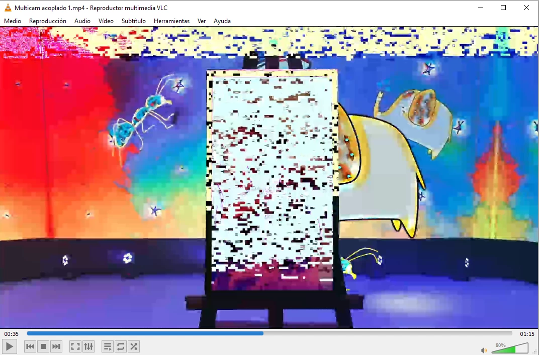
Task: Adjust the 80% volume slider
Action: pos(510,348)
